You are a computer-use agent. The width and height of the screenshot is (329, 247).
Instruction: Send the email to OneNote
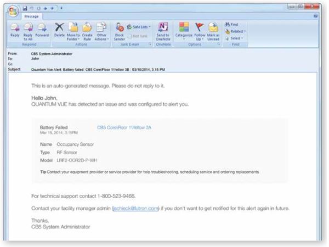tap(163, 32)
